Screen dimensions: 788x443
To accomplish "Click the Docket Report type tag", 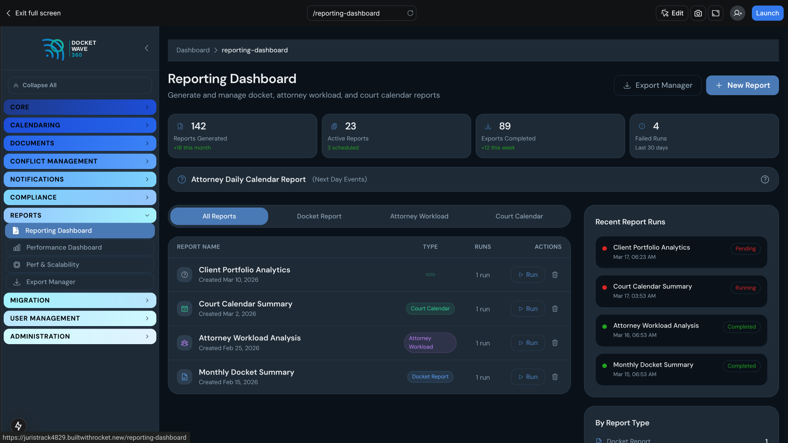I will pos(430,377).
